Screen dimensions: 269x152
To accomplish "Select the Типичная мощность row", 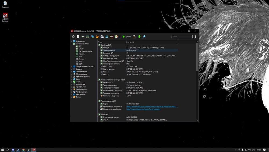I will (x=138, y=96).
